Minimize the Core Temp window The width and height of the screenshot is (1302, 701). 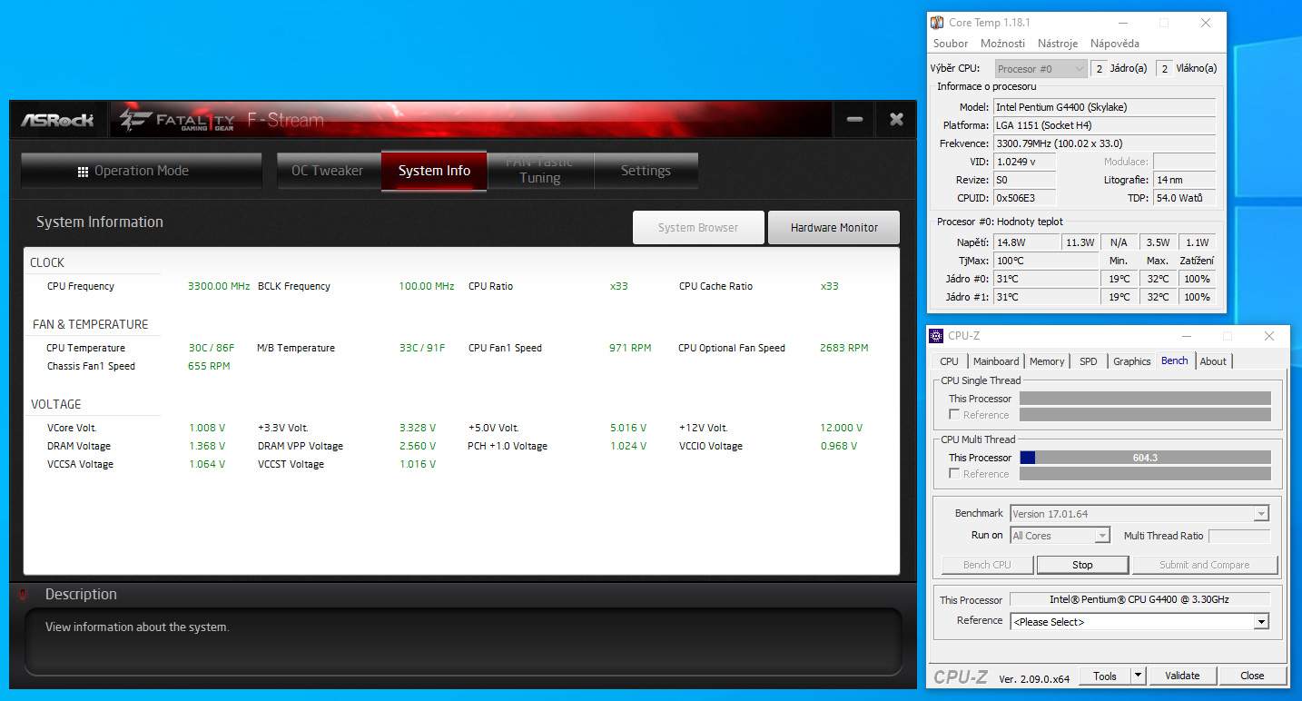(x=1122, y=23)
